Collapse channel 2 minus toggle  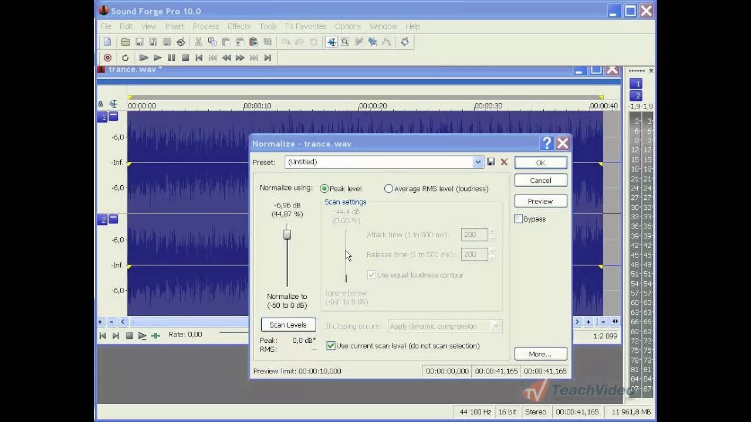[114, 219]
